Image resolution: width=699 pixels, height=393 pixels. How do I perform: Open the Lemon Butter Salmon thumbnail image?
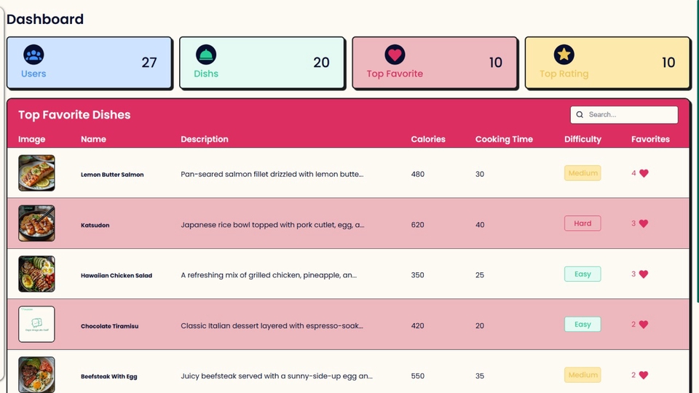click(36, 173)
